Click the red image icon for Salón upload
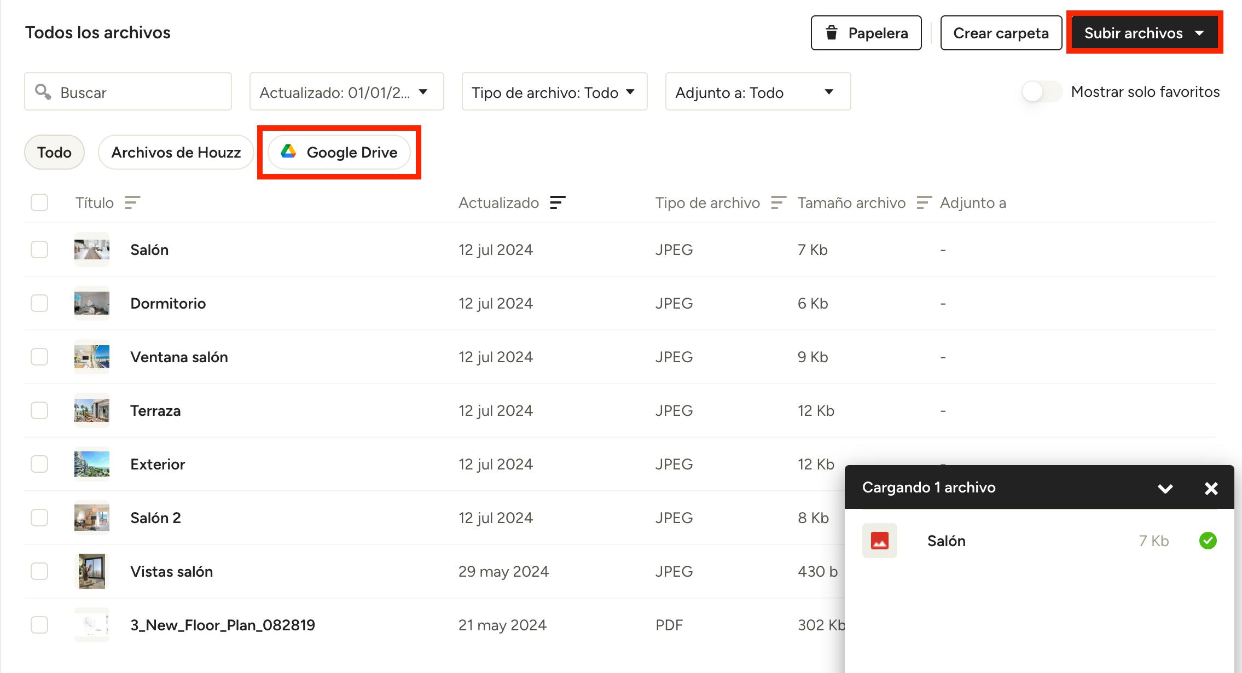1242x673 pixels. [879, 541]
